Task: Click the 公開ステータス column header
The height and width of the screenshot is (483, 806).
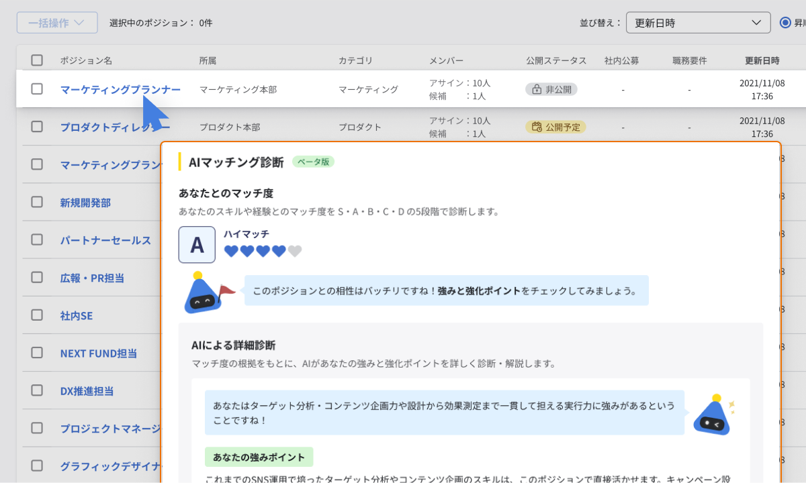Action: pyautogui.click(x=556, y=60)
